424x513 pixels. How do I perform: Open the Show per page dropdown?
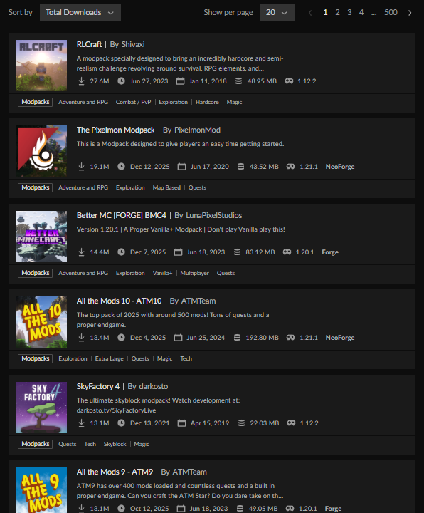tap(277, 13)
